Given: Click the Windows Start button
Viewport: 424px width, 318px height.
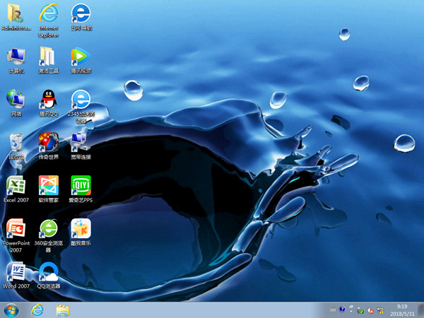Looking at the screenshot, I should (x=12, y=310).
